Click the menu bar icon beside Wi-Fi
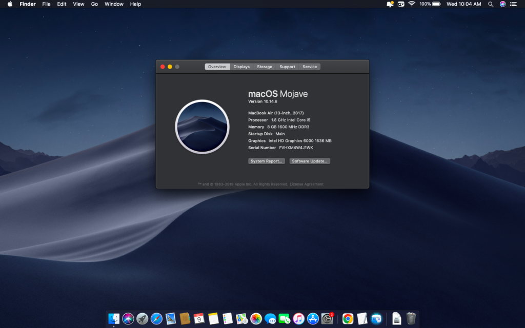Image resolution: width=525 pixels, height=328 pixels. point(401,4)
